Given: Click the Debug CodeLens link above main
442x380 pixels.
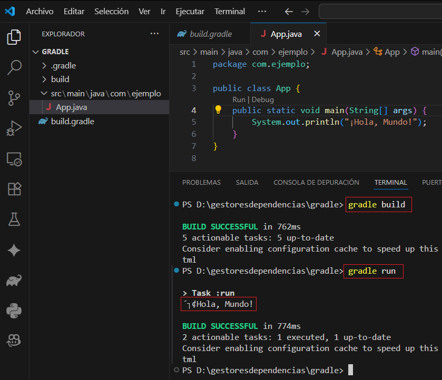Looking at the screenshot, I should pyautogui.click(x=262, y=99).
